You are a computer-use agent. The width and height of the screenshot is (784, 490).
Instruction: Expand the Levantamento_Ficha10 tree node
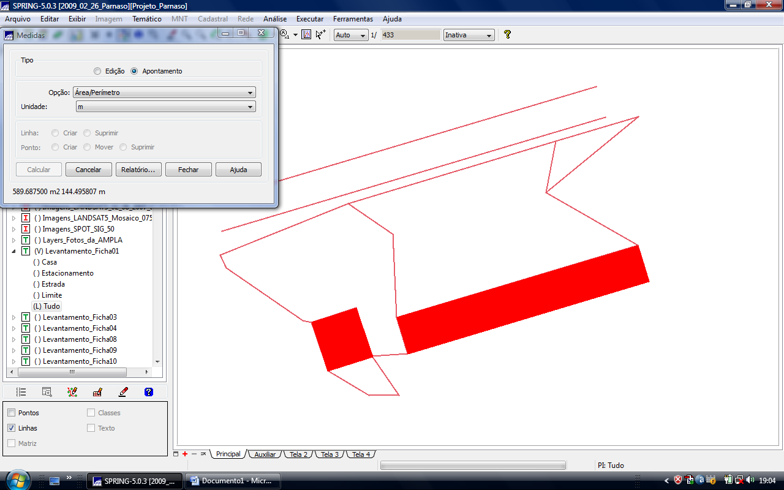click(14, 361)
